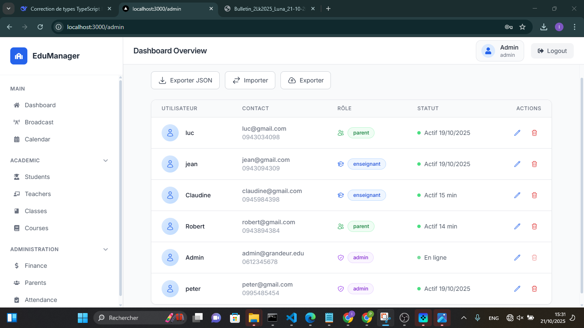Open the Finance sidebar item
The height and width of the screenshot is (328, 584).
click(36, 266)
